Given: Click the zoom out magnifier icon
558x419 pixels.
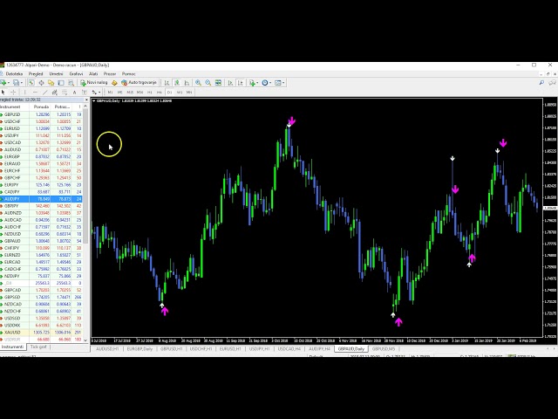Looking at the screenshot, I should point(208,83).
